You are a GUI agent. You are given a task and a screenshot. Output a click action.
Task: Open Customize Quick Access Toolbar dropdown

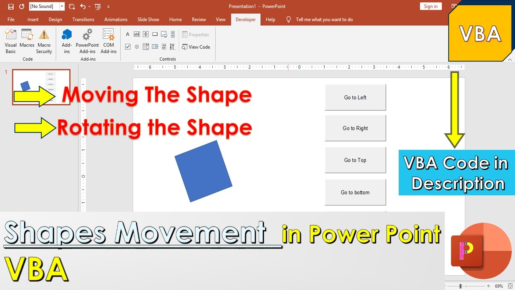point(108,6)
